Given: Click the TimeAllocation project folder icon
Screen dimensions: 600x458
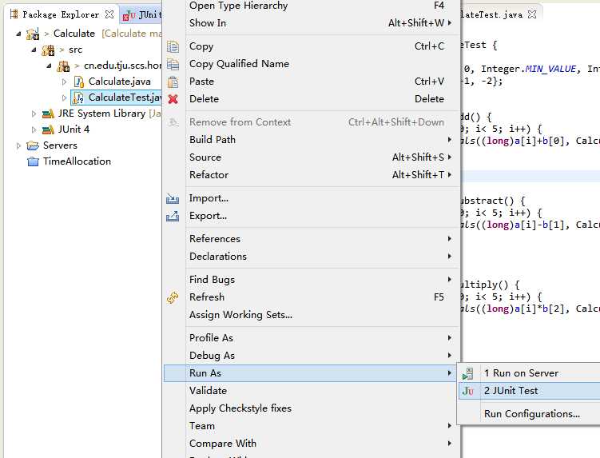Looking at the screenshot, I should (x=34, y=161).
